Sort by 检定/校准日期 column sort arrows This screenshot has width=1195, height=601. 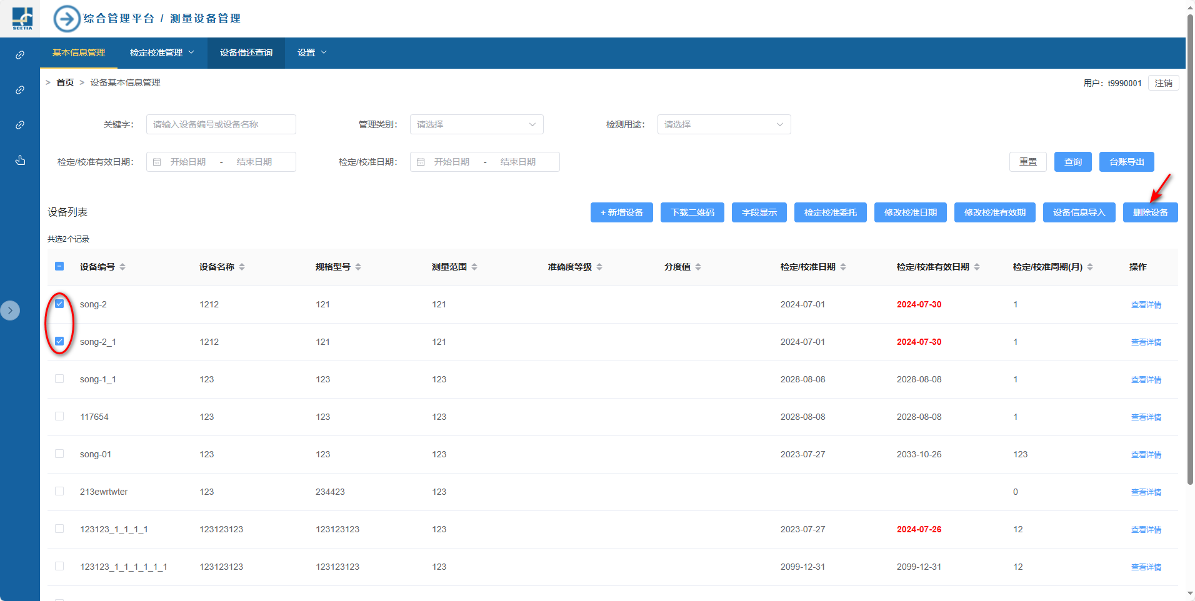click(x=843, y=267)
